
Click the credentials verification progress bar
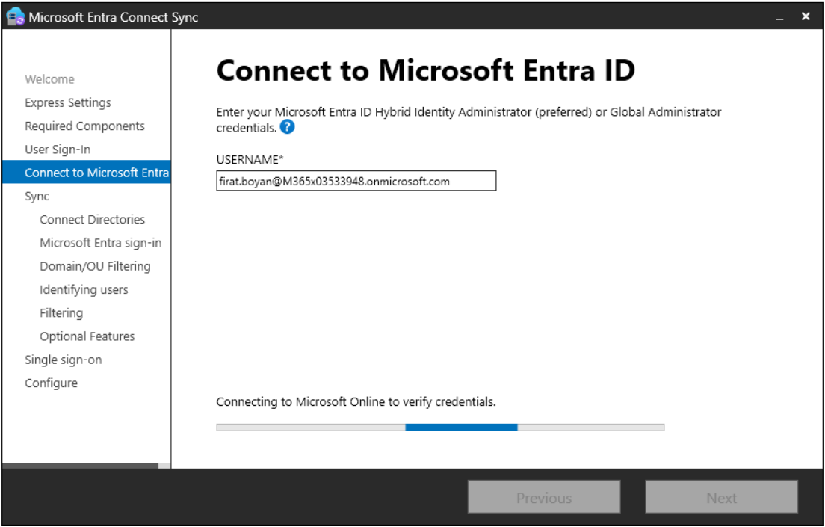click(x=440, y=428)
